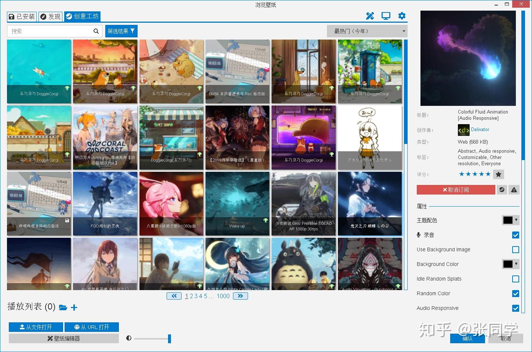Enable Idle Random Splats checkbox
Image resolution: width=532 pixels, height=352 pixels.
(515, 279)
